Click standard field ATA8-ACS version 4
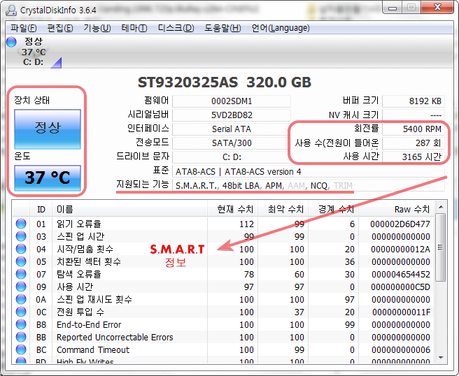The width and height of the screenshot is (459, 376). pos(309,171)
